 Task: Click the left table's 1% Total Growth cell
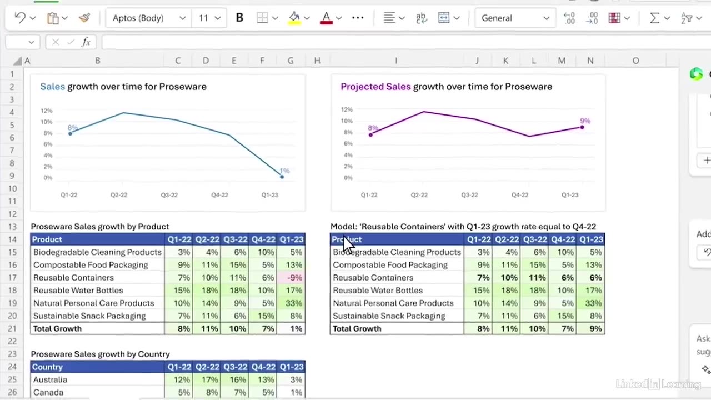point(291,329)
